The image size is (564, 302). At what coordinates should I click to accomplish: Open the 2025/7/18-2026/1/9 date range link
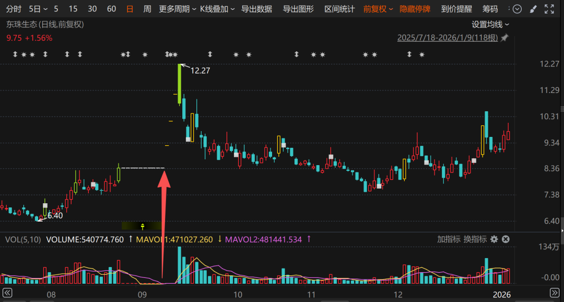448,38
